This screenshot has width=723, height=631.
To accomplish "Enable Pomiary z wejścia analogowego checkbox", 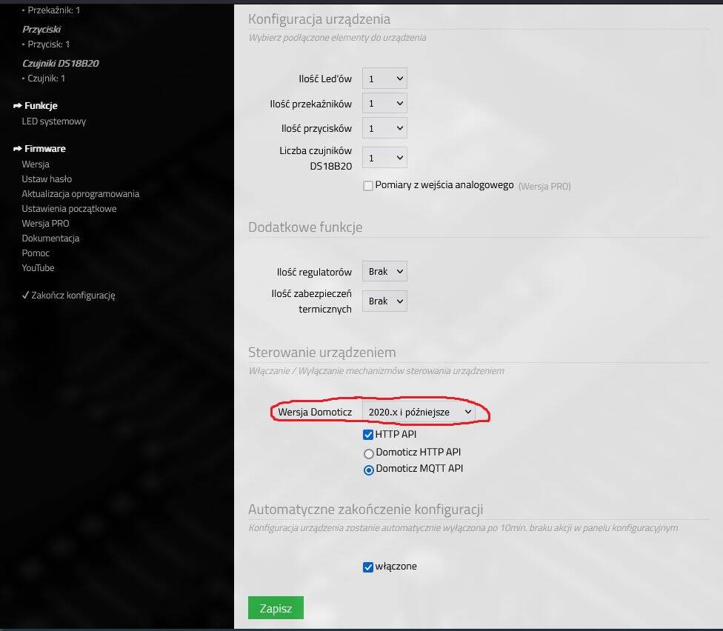I will click(x=368, y=186).
